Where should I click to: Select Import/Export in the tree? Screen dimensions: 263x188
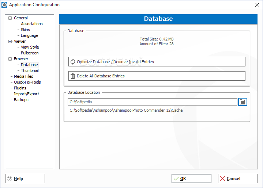(26, 94)
